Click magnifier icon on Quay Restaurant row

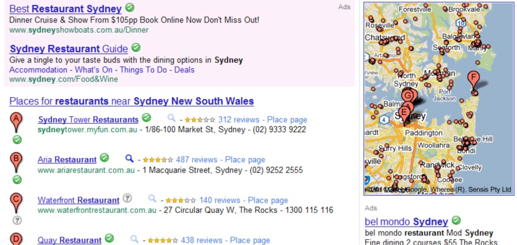coord(134,239)
